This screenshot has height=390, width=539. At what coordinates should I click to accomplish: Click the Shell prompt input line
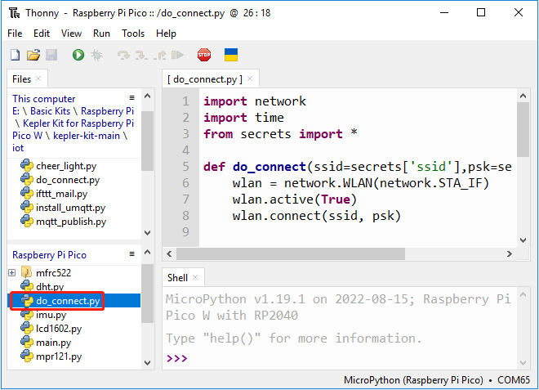[341, 358]
